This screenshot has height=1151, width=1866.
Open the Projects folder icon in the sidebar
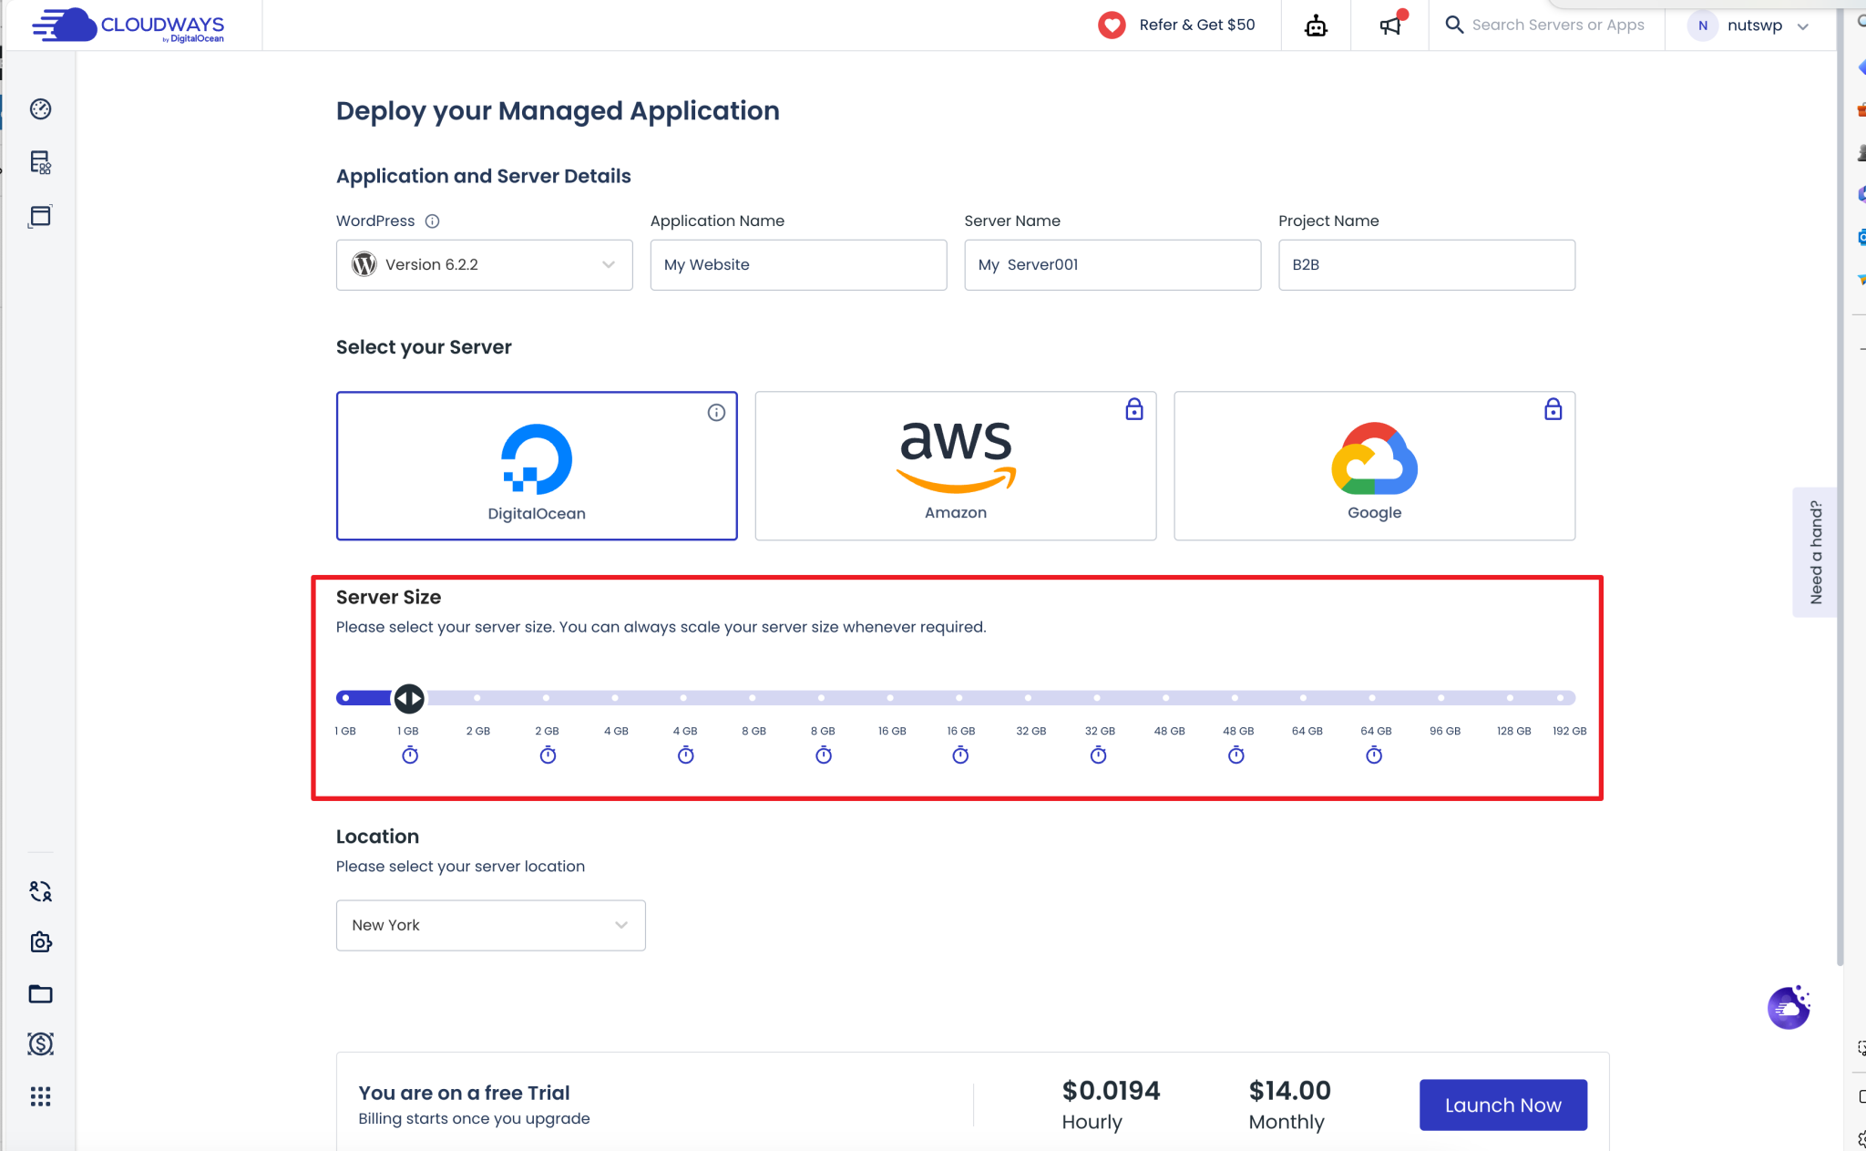[x=40, y=994]
